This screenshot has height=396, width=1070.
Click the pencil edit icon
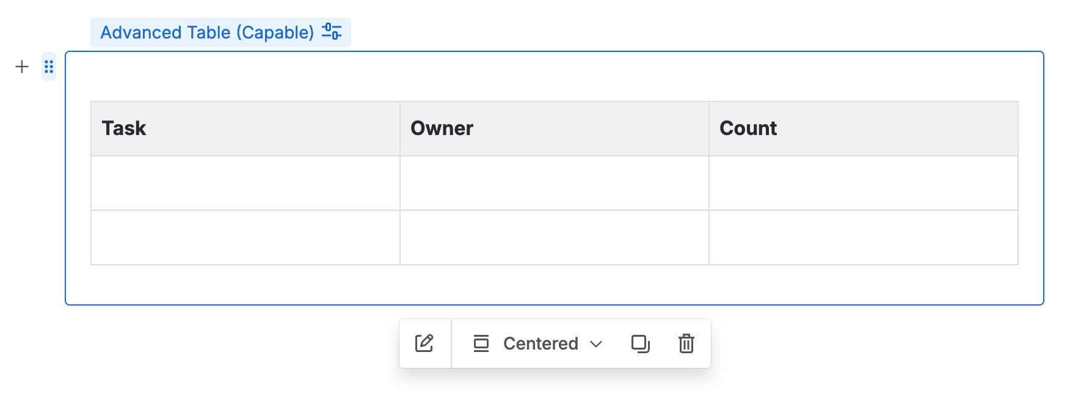coord(424,343)
